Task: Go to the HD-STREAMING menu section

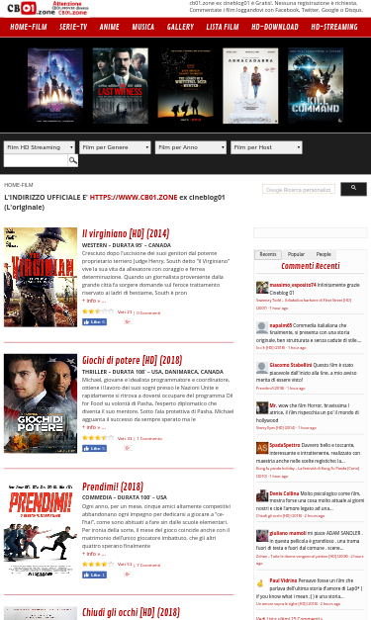Action: [x=334, y=27]
